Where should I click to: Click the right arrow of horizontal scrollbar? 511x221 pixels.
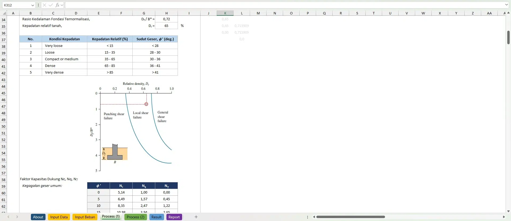(x=504, y=217)
